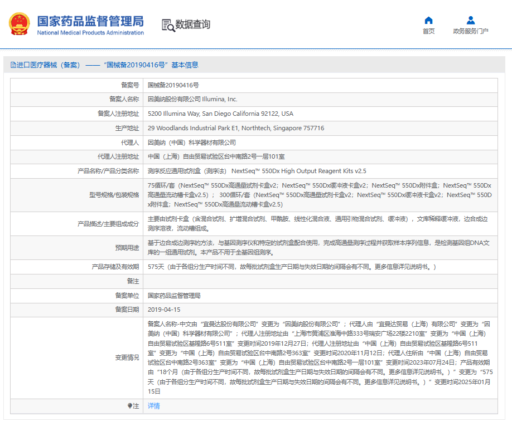Select 29 Woodlands Industrial Park address

tap(236, 128)
